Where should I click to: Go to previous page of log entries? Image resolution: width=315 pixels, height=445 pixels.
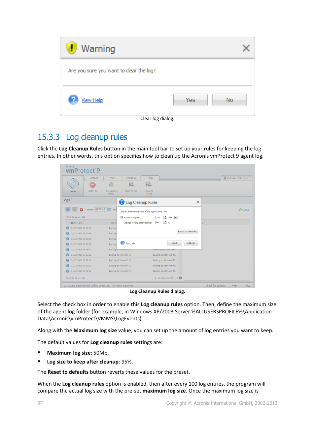point(172,278)
